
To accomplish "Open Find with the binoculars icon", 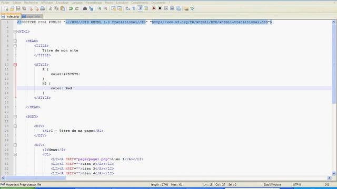I will point(85,8).
